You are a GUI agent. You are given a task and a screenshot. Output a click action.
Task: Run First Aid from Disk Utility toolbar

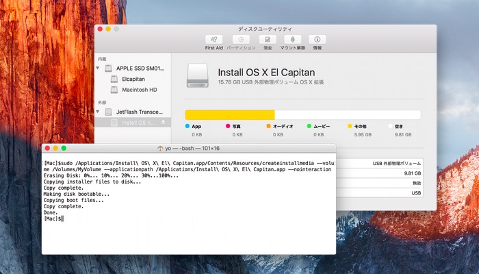pyautogui.click(x=213, y=40)
